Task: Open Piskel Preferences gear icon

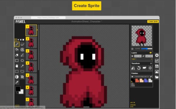Action: click(x=157, y=55)
